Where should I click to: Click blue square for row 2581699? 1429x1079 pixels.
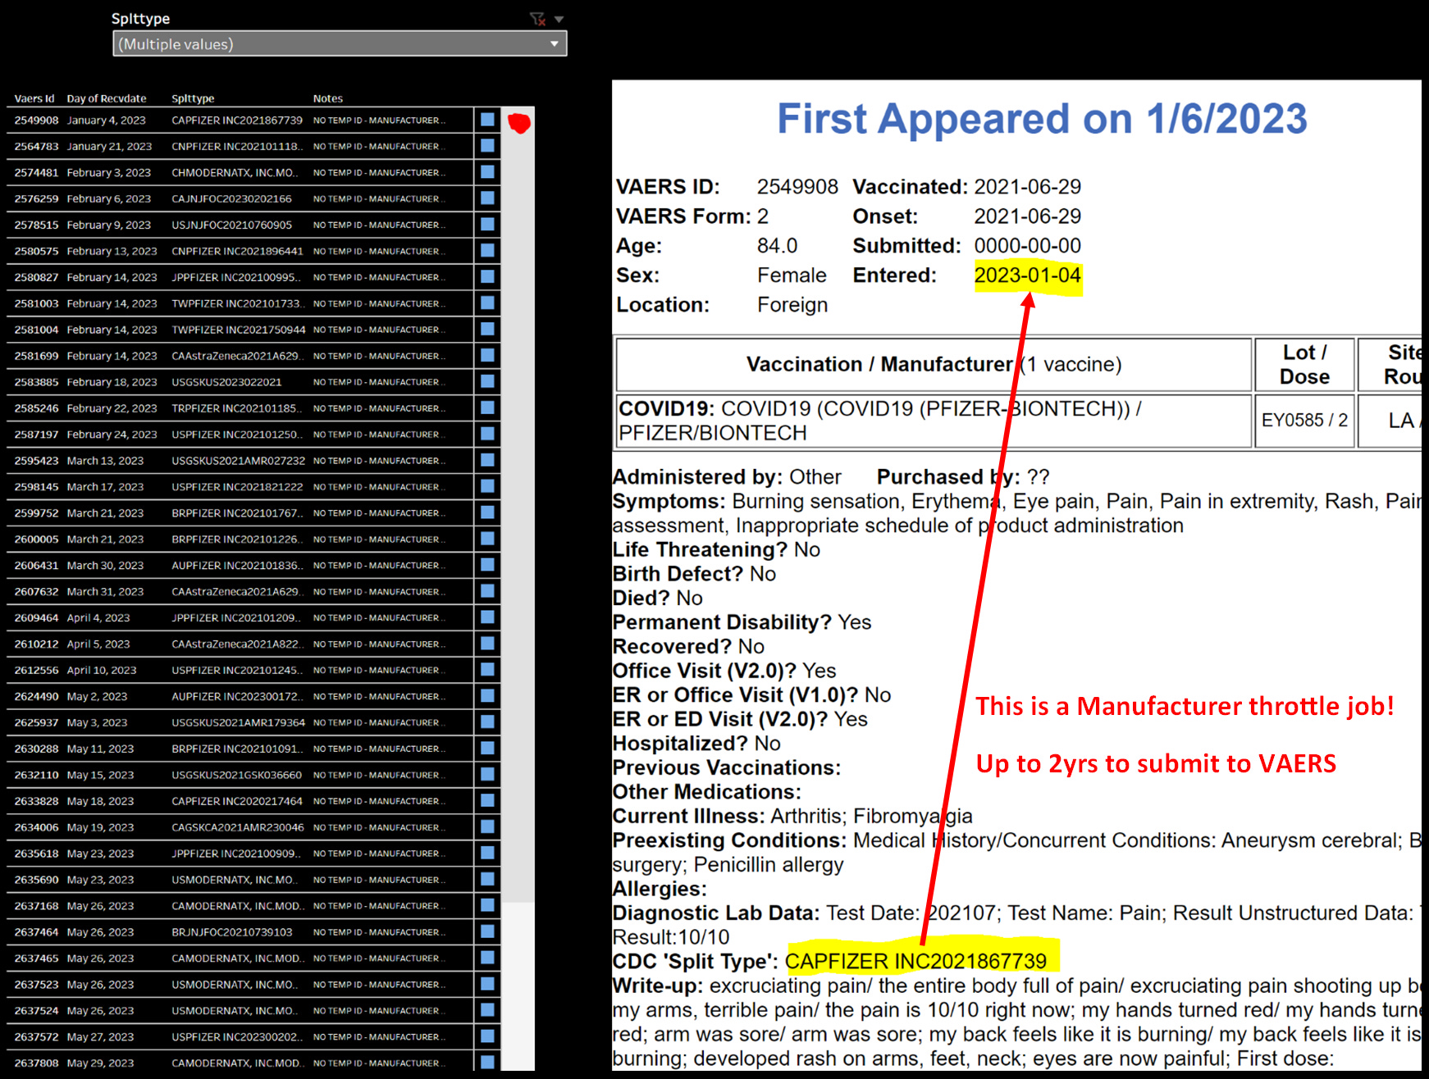(x=488, y=356)
